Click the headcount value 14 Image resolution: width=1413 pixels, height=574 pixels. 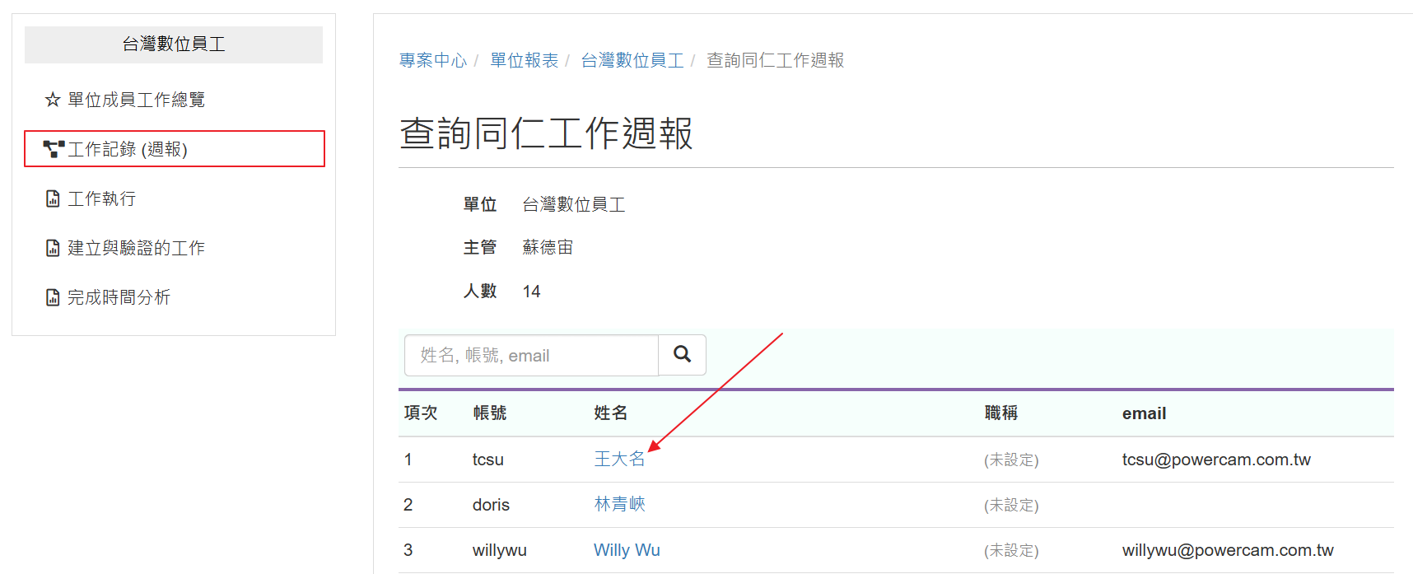point(531,292)
